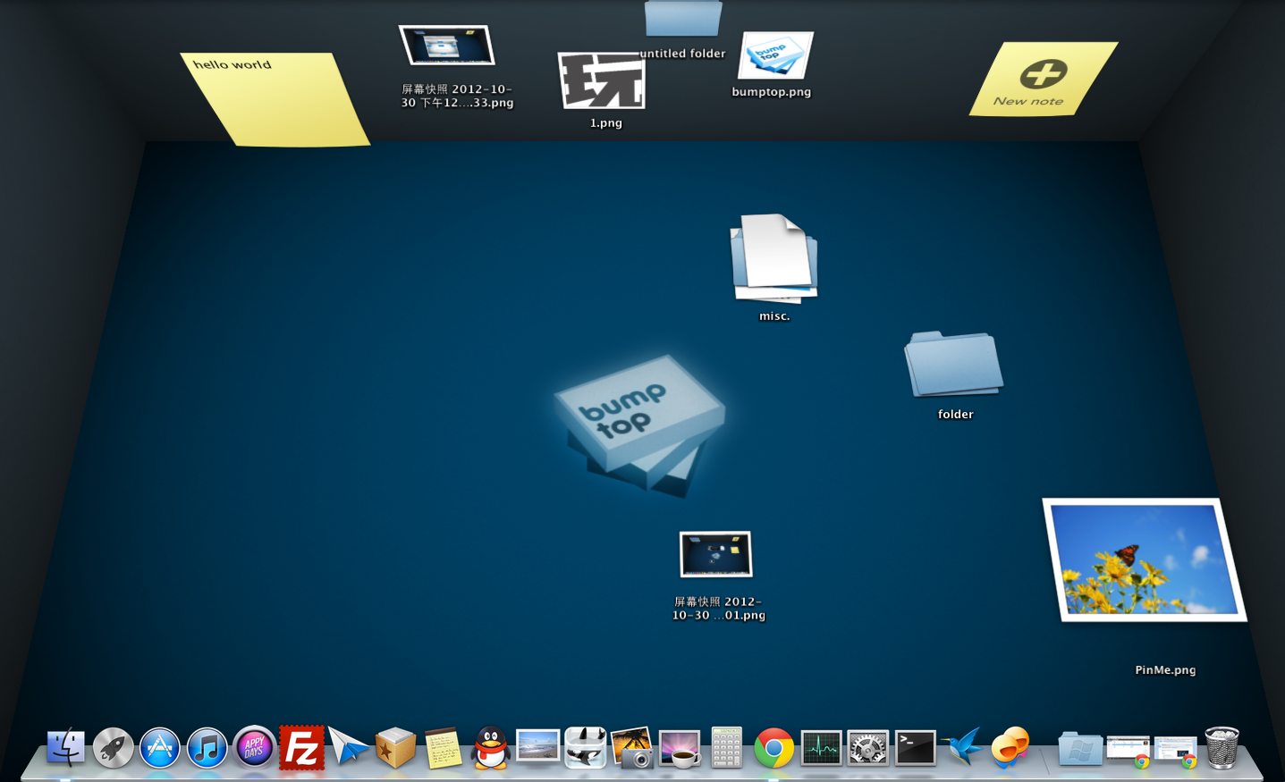Open the orca ice-cube dock icon
This screenshot has height=782, width=1285.
point(586,747)
